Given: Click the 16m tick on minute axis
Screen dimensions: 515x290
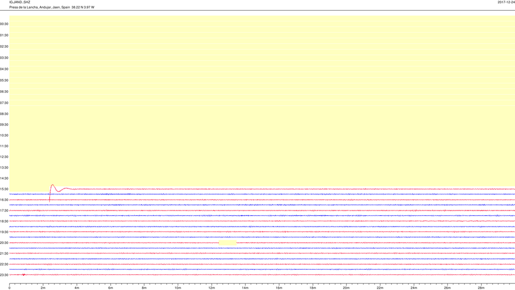Looking at the screenshot, I should click(279, 288).
